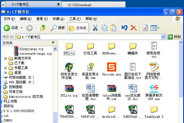Viewport: 184px width, 123px height.
Task: Select 控制面板 in the folder tree
Action: [15, 87]
